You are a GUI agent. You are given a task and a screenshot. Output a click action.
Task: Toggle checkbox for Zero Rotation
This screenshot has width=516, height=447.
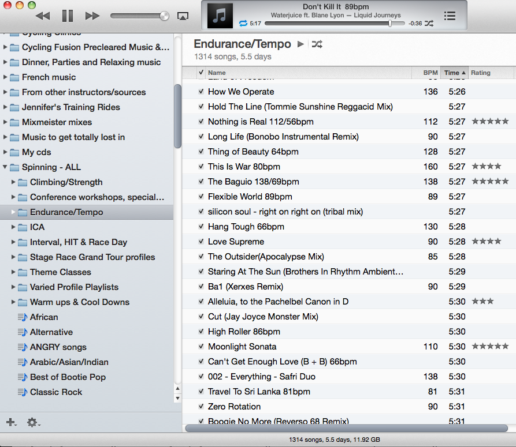point(201,407)
